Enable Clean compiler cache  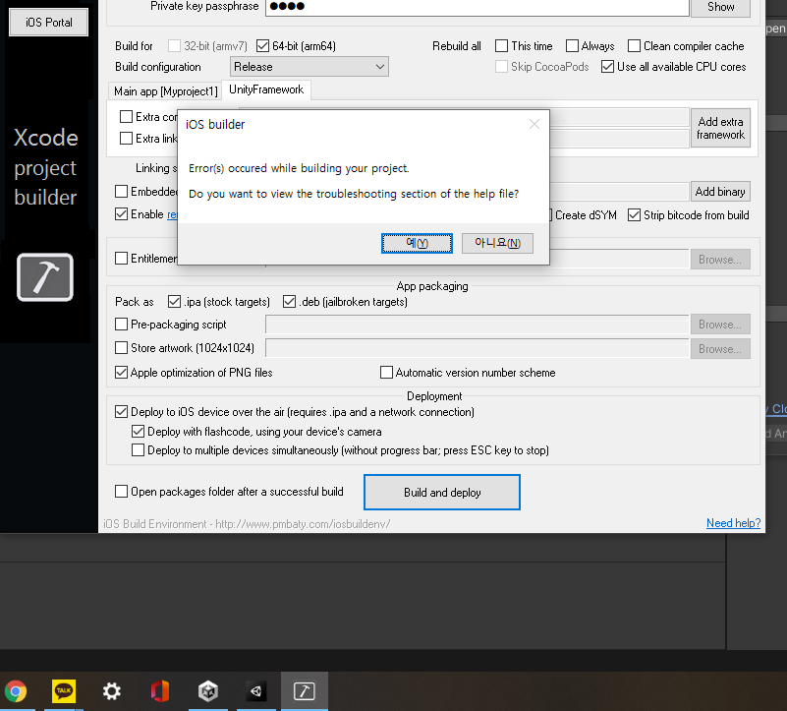tap(634, 46)
